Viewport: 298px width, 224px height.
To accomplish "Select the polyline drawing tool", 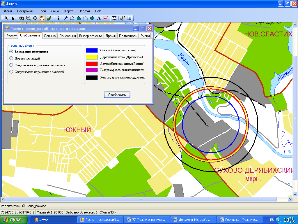I will click(x=72, y=18).
